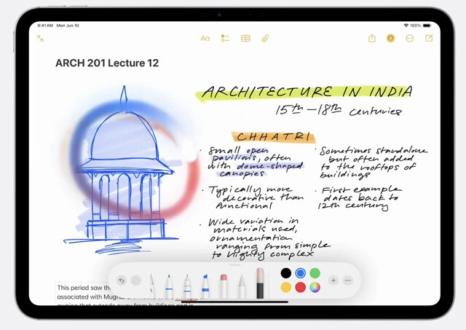Screen dimensions: 466x330
Task: Tap the paperclip attachment icon
Action: click(266, 39)
